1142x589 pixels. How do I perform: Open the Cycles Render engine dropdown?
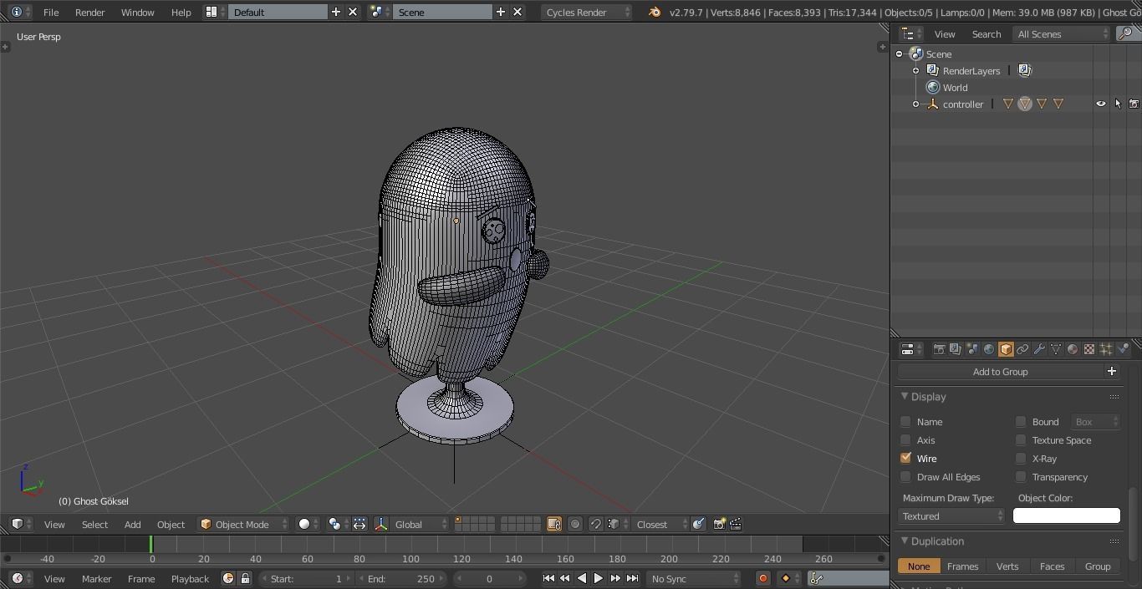click(x=587, y=12)
